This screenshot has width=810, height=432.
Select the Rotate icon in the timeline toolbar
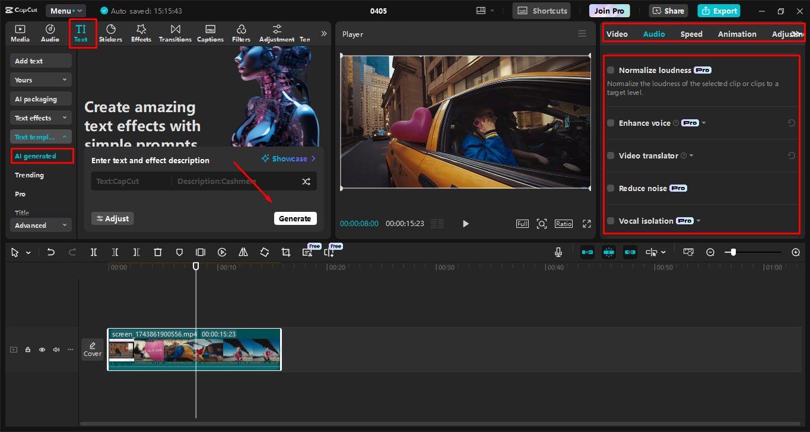pyautogui.click(x=264, y=252)
